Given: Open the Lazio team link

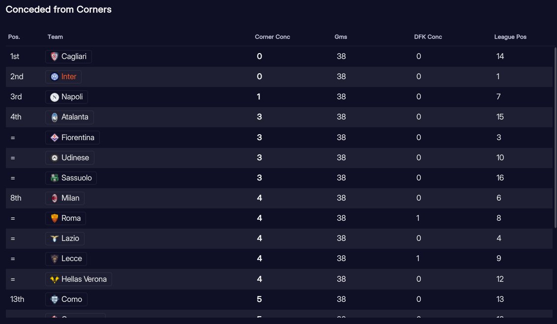Looking at the screenshot, I should (70, 238).
